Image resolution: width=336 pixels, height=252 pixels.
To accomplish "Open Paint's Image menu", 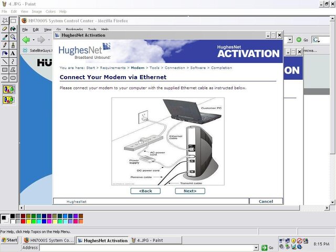I will point(37,12).
